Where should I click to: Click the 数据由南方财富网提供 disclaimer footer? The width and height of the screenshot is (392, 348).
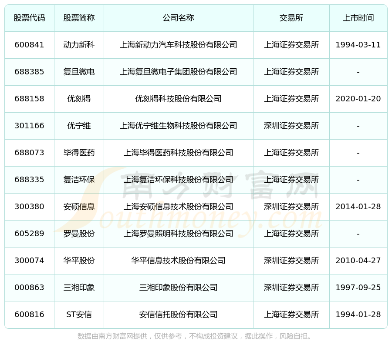(x=195, y=336)
